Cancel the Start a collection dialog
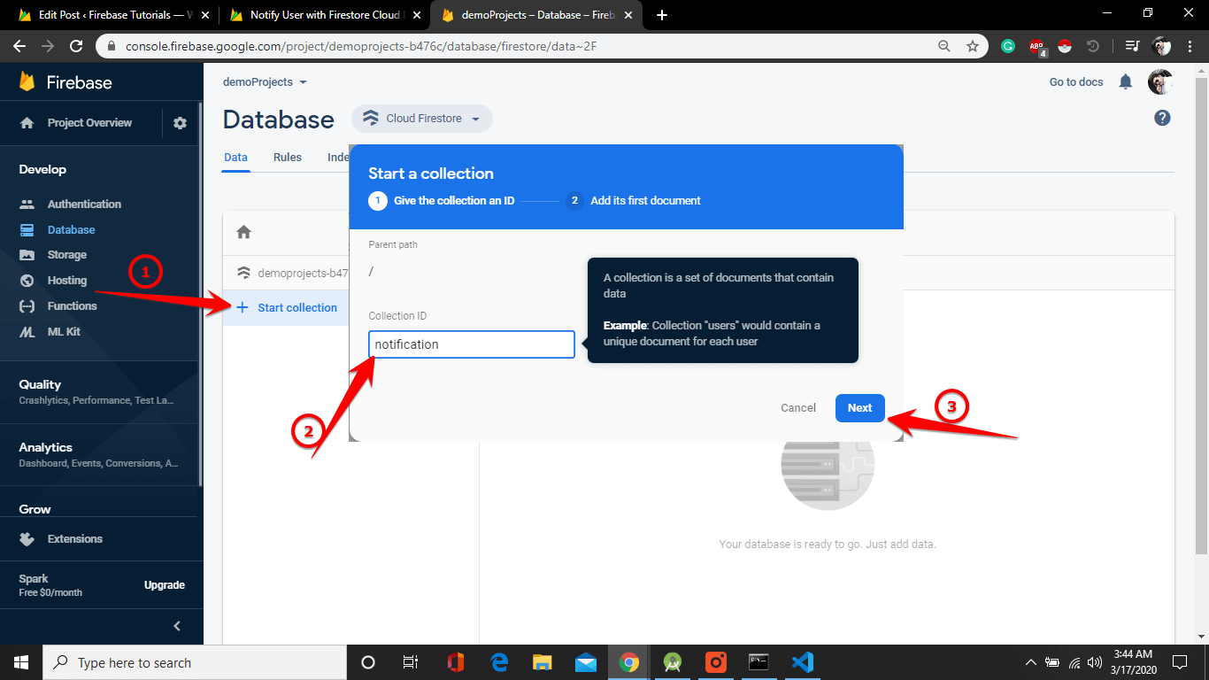The height and width of the screenshot is (680, 1209). coord(798,408)
